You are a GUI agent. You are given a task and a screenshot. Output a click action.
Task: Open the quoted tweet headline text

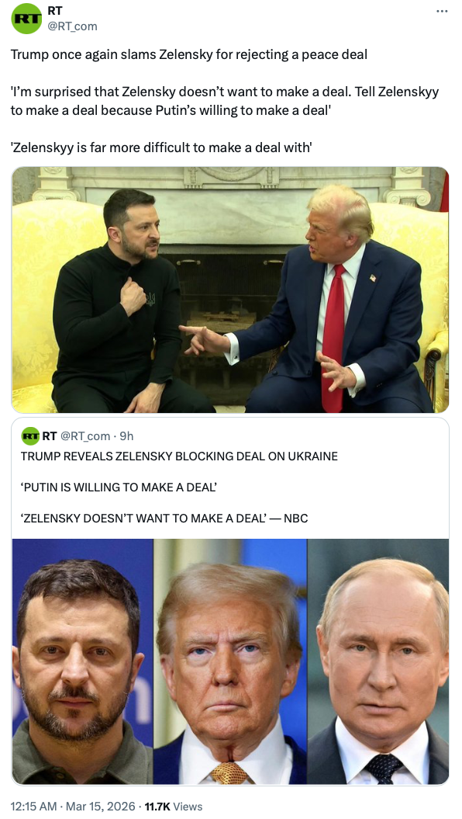click(x=179, y=456)
